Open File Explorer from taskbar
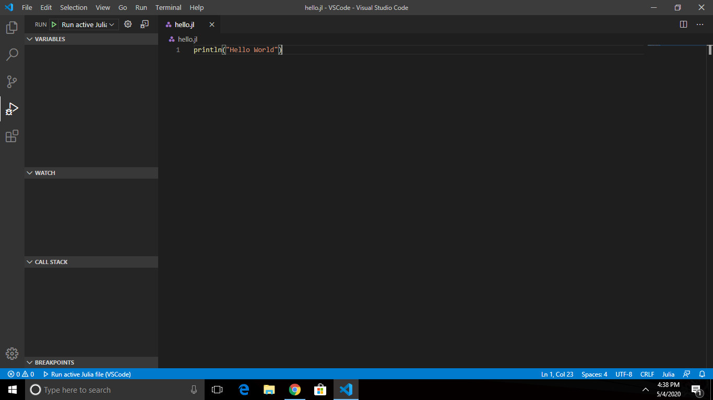The width and height of the screenshot is (713, 400). click(269, 390)
